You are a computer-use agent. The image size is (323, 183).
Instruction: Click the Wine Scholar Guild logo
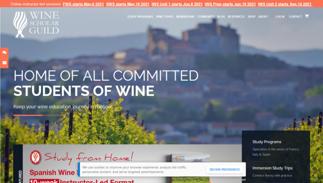pyautogui.click(x=36, y=25)
